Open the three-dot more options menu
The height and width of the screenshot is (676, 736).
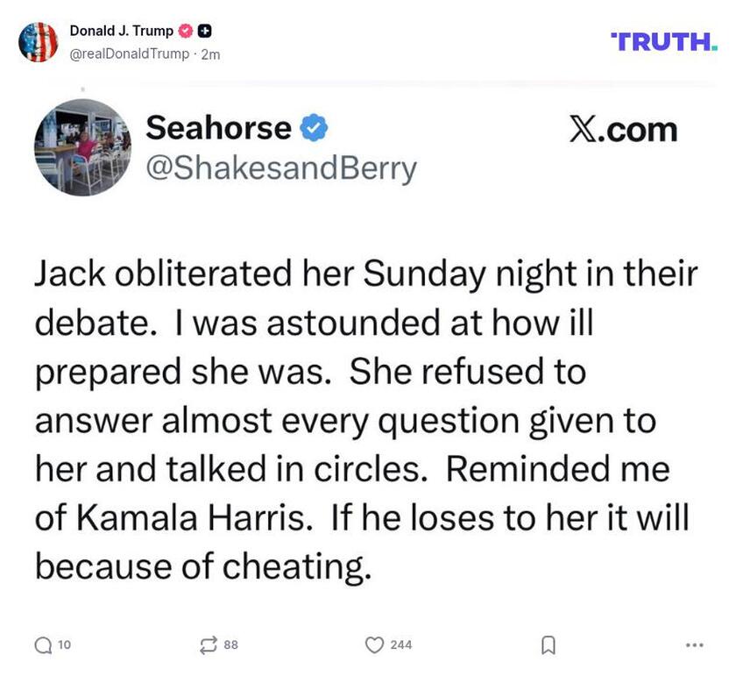pyautogui.click(x=695, y=645)
